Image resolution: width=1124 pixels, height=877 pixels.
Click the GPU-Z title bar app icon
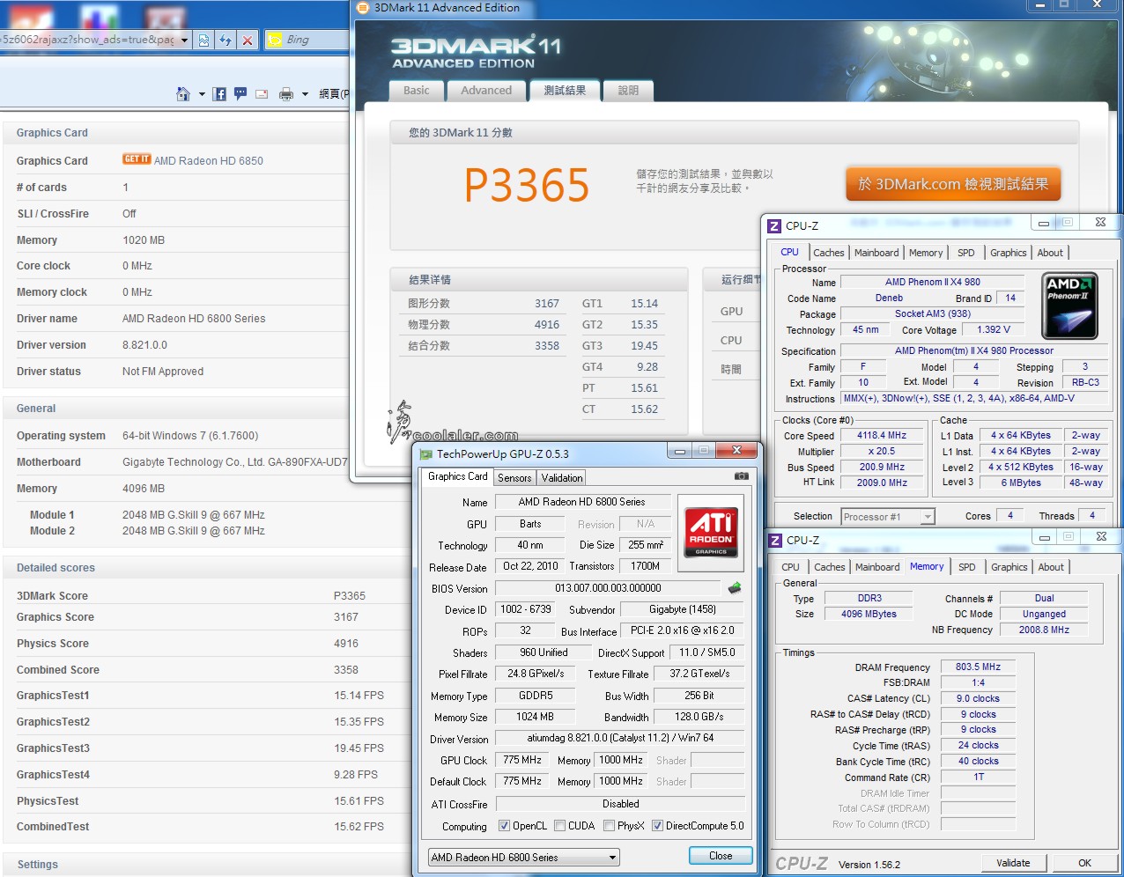(x=426, y=453)
